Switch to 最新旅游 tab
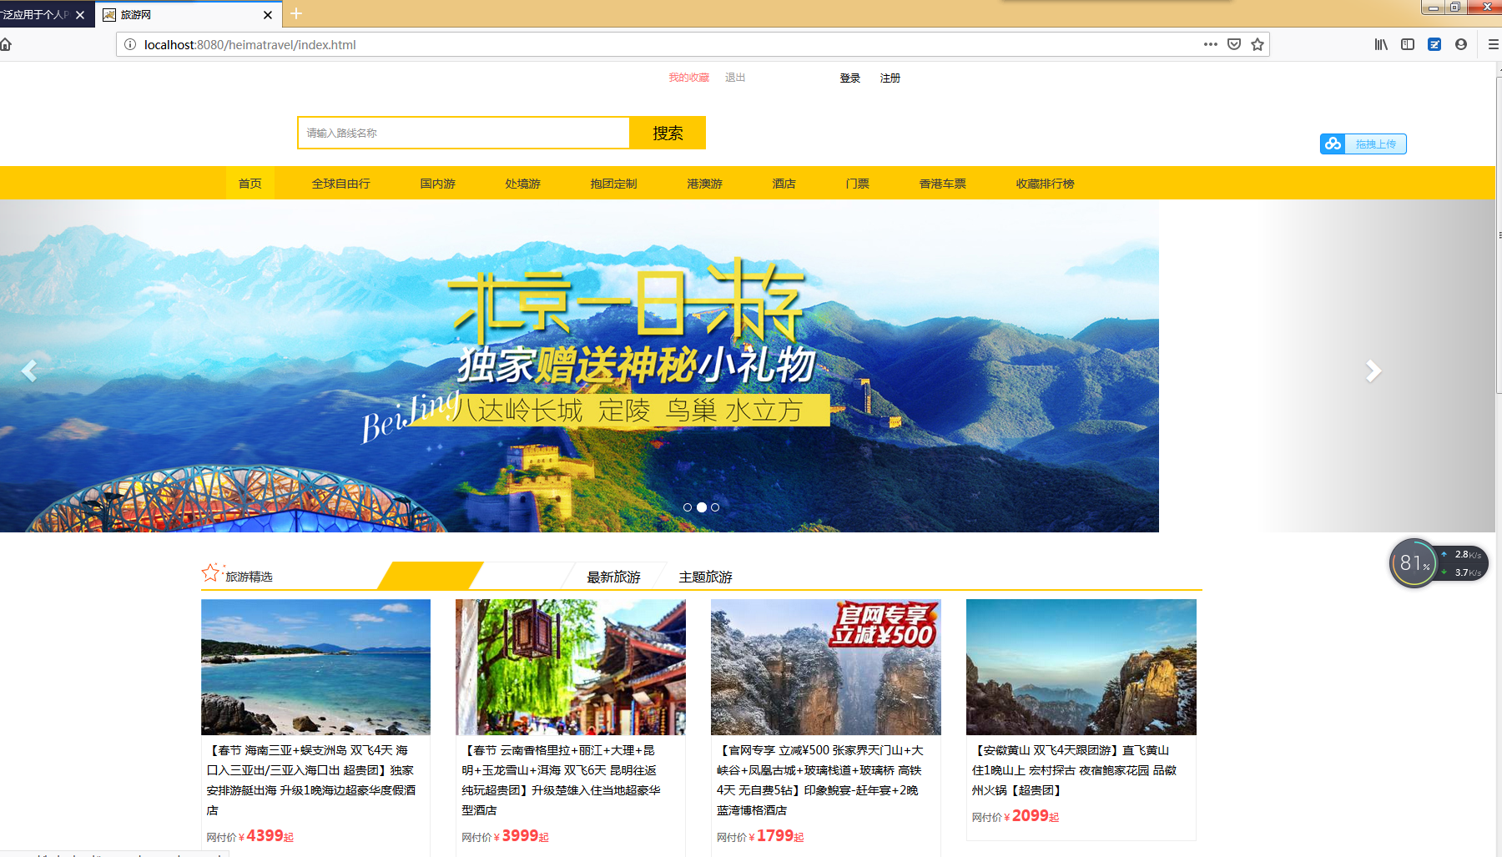Viewport: 1502px width, 857px height. click(614, 577)
